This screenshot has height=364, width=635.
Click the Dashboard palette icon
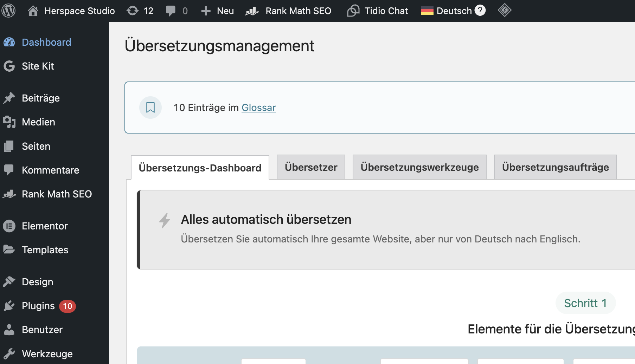tap(9, 42)
